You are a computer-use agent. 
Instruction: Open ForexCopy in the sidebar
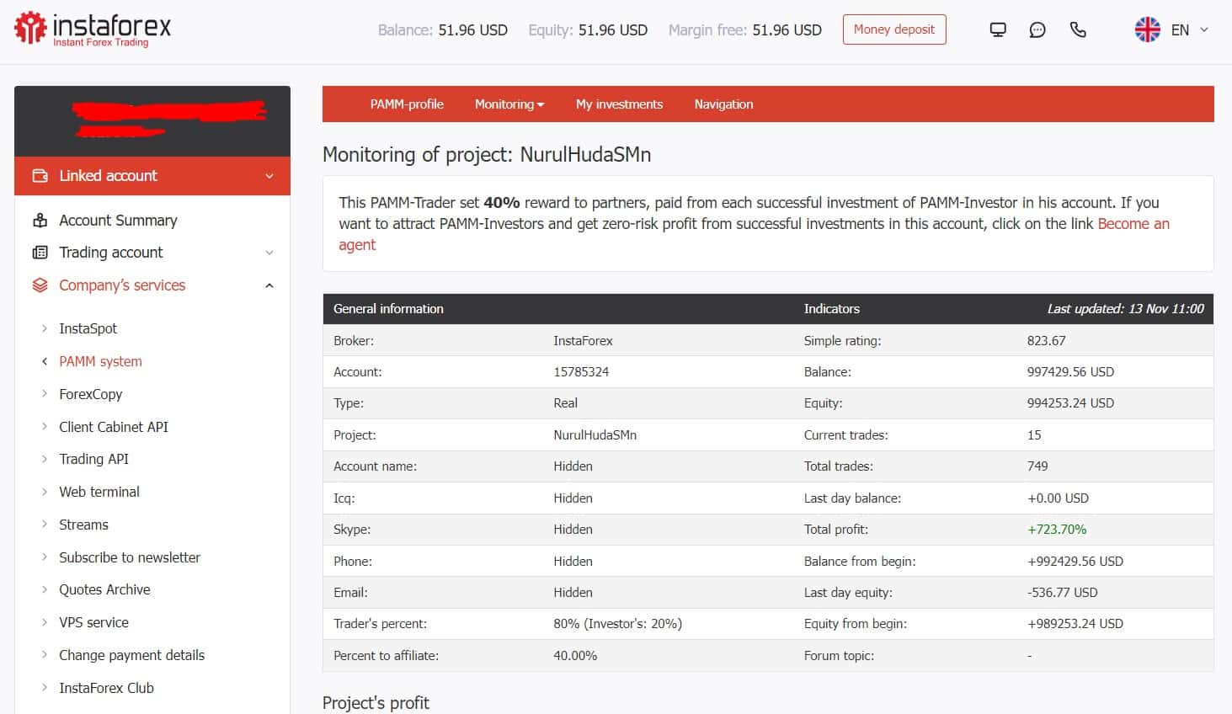point(90,394)
